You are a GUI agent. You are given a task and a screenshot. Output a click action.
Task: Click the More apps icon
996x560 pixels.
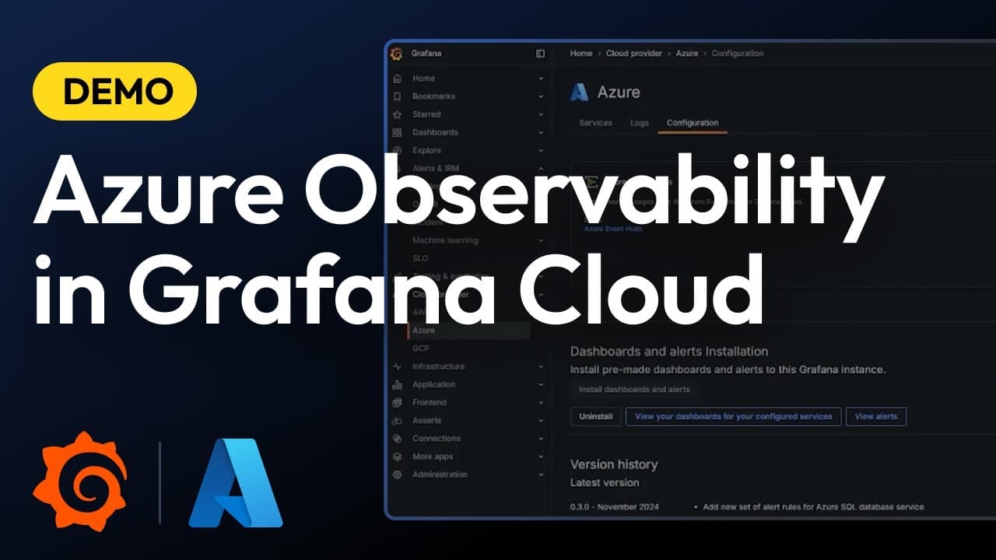pyautogui.click(x=397, y=457)
